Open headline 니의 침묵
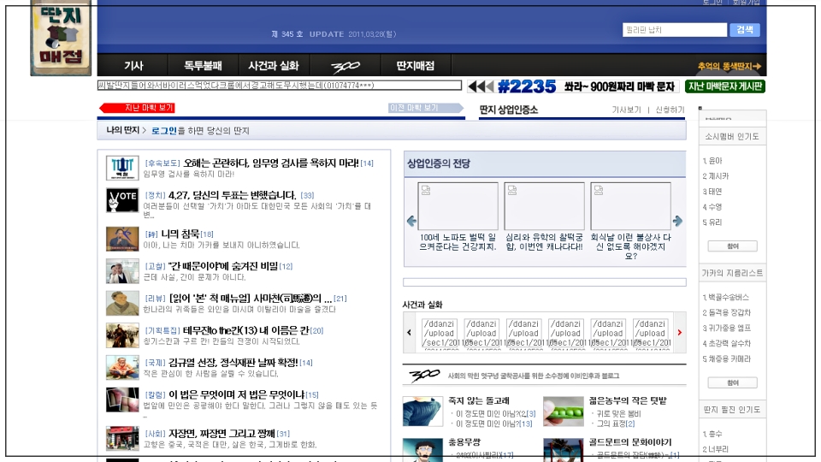 click(180, 234)
